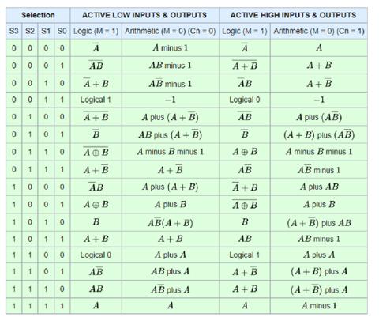Click the active-high 'Logical 0' cell

245,100
